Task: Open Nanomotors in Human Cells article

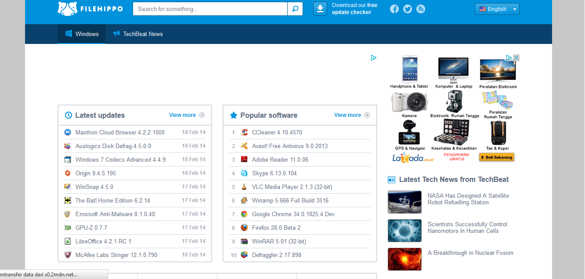Action: tap(467, 228)
